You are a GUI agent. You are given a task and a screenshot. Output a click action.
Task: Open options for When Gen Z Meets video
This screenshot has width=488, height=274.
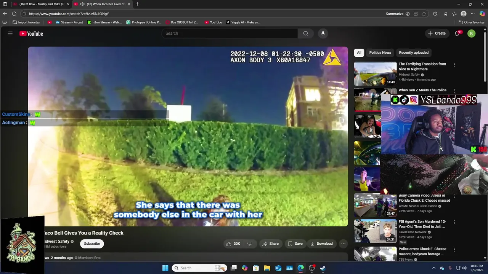coord(454,91)
